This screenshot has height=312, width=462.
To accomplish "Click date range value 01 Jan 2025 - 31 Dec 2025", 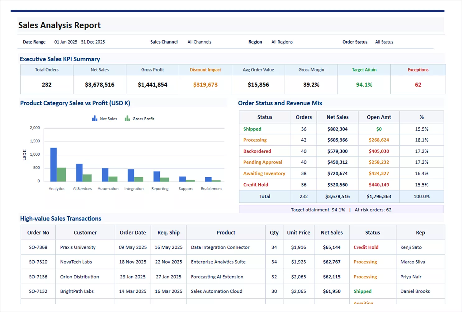I will tap(79, 42).
